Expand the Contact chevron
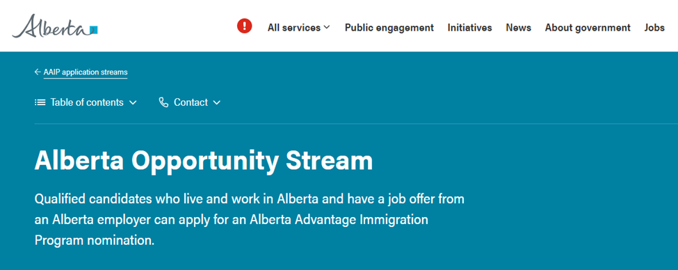This screenshot has height=270, width=678. (217, 103)
